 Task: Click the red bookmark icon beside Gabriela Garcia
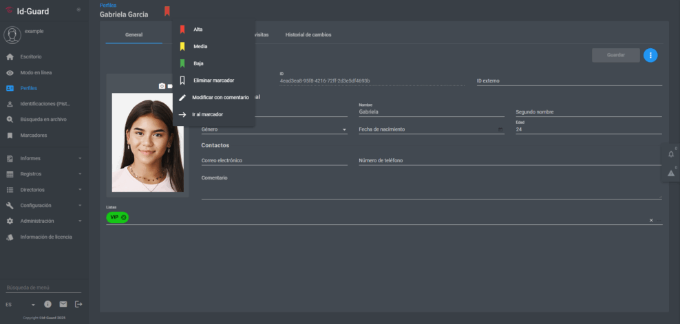[x=167, y=11]
